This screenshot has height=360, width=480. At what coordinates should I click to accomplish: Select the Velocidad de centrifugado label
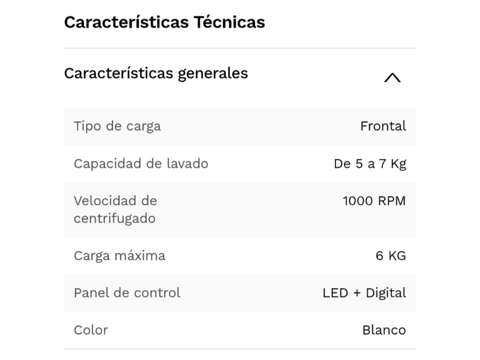(115, 210)
